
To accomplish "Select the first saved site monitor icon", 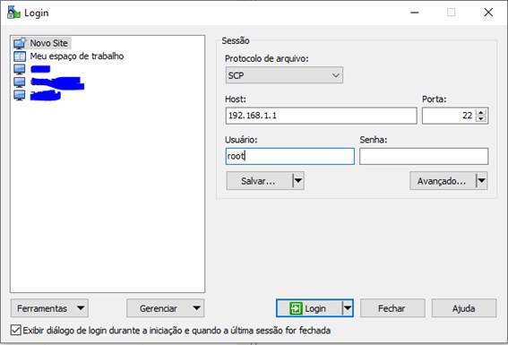I will [20, 69].
